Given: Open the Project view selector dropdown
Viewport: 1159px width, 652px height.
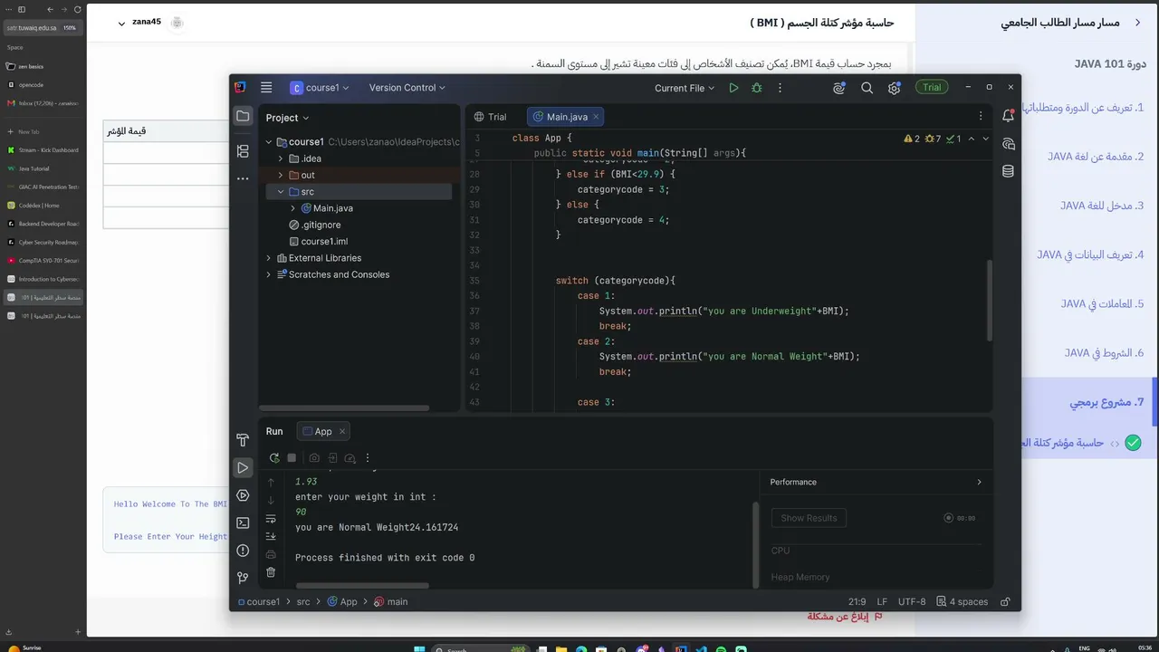Looking at the screenshot, I should click(x=287, y=118).
